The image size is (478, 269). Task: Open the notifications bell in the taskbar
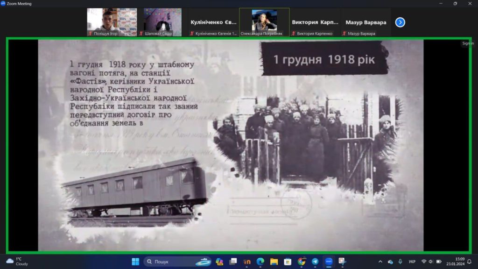[470, 262]
